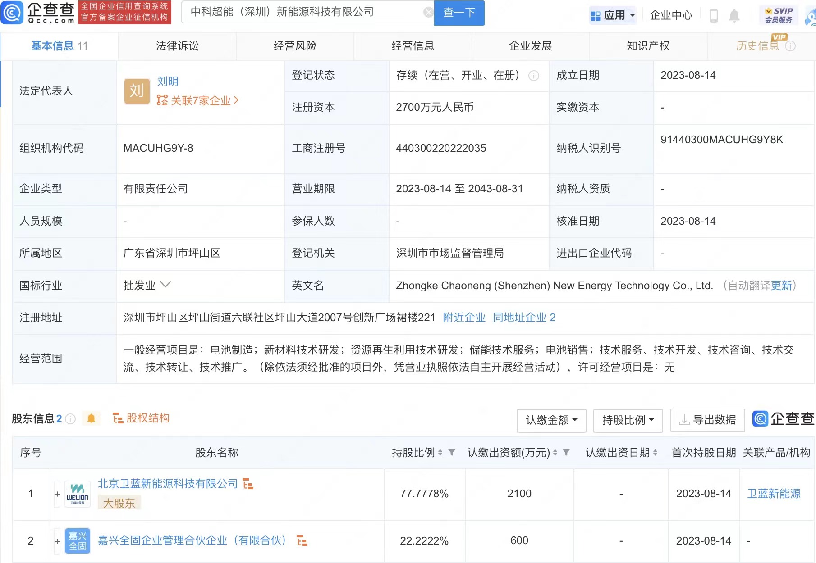This screenshot has width=816, height=563.
Task: Click the 查一下 search button
Action: click(459, 13)
